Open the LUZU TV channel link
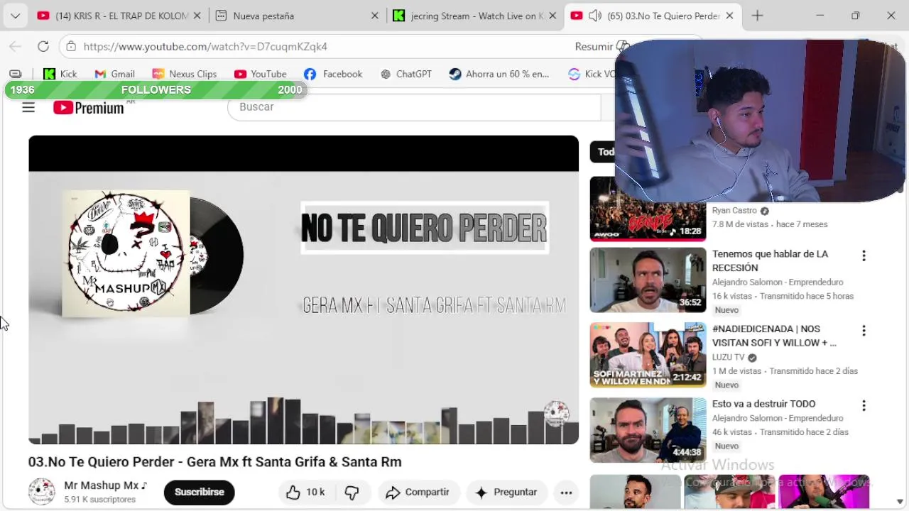Screen dimensions: 909x511 (x=728, y=357)
